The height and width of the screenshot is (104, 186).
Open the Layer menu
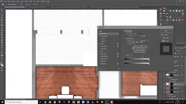(x=17, y=1)
